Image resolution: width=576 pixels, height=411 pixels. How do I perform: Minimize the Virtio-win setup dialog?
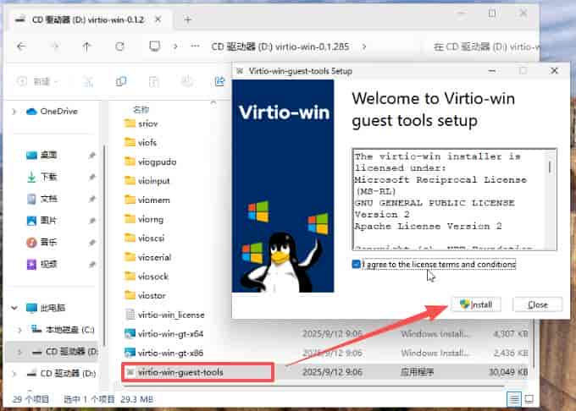(x=492, y=71)
